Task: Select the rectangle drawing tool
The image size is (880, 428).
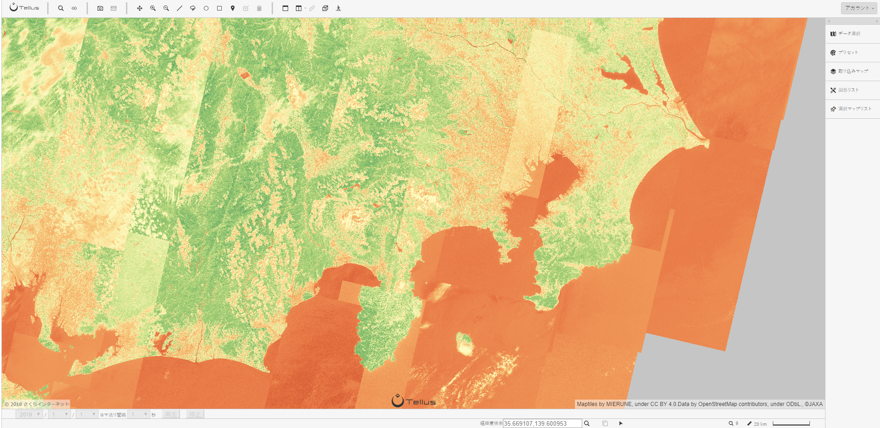Action: 219,8
